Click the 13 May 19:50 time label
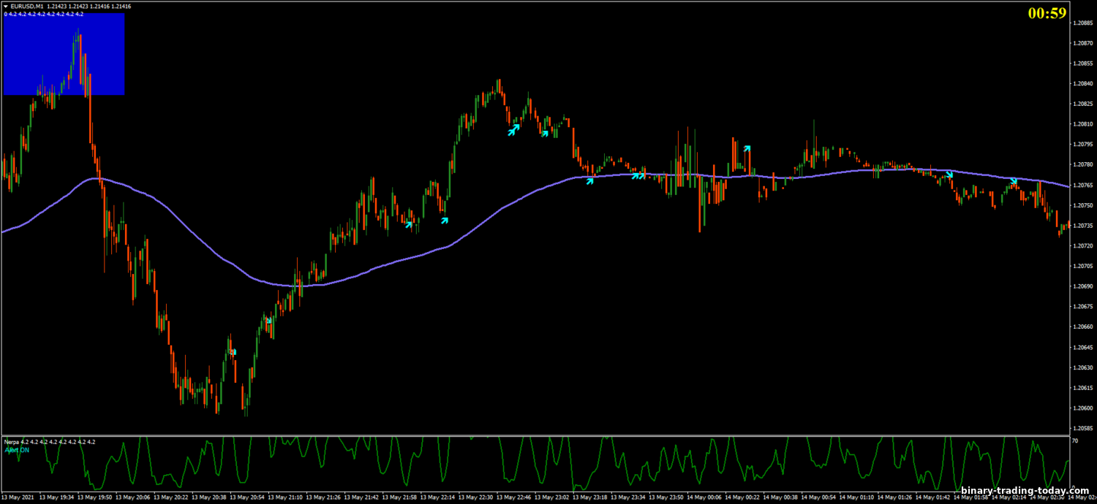 pos(94,497)
